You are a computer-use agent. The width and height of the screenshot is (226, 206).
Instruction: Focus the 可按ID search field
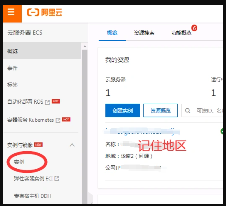tap(202, 110)
